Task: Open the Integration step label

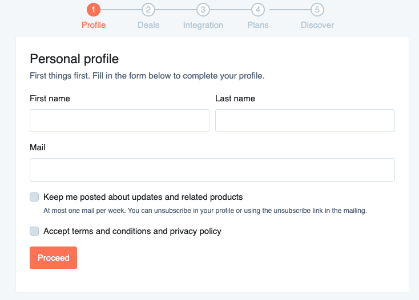Action: pos(203,25)
